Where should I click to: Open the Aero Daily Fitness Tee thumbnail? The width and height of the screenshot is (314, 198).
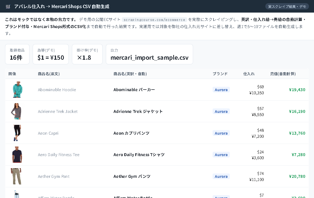(x=17, y=155)
